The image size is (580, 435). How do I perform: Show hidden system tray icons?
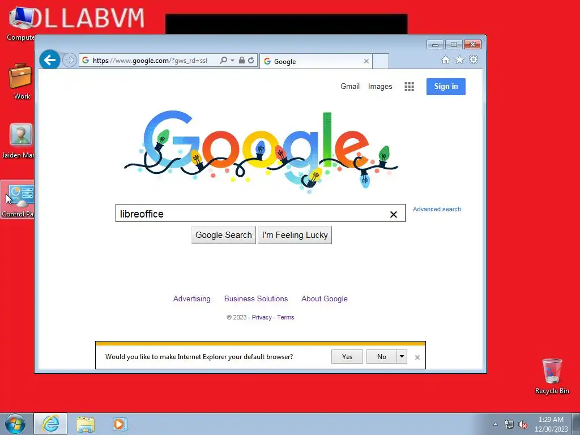click(495, 424)
